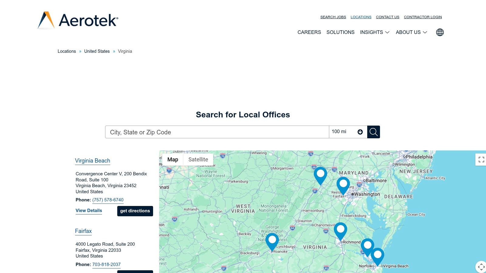
Task: Select the map pin above Richmond
Action: (x=341, y=231)
